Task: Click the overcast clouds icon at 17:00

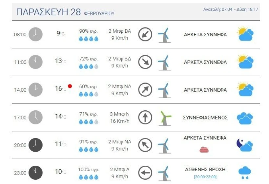Action: click(245, 118)
